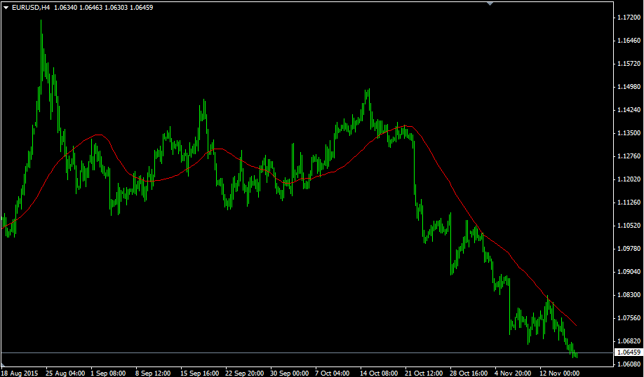The height and width of the screenshot is (377, 644).
Task: Click the 1.17200 price axis label
Action: click(x=629, y=18)
